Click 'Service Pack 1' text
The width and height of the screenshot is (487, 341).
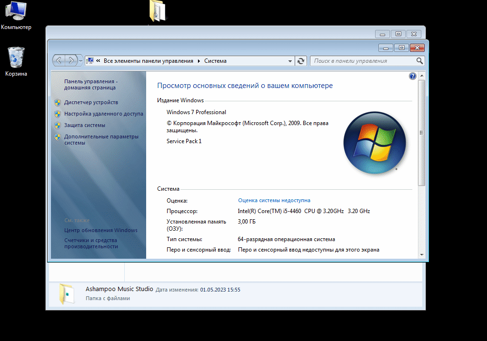(x=184, y=141)
